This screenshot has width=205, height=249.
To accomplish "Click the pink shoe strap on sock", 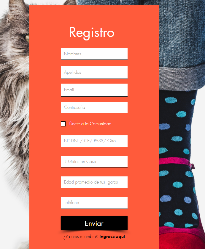I will [x=177, y=162].
